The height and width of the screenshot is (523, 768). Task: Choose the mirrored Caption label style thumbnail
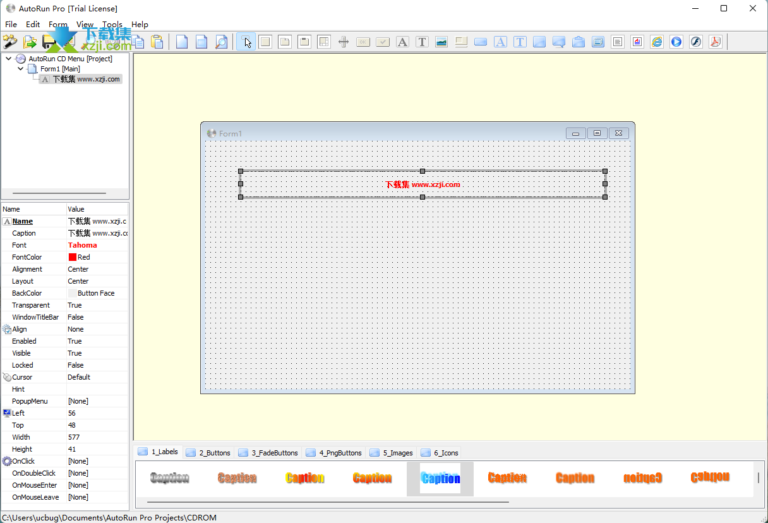point(642,478)
